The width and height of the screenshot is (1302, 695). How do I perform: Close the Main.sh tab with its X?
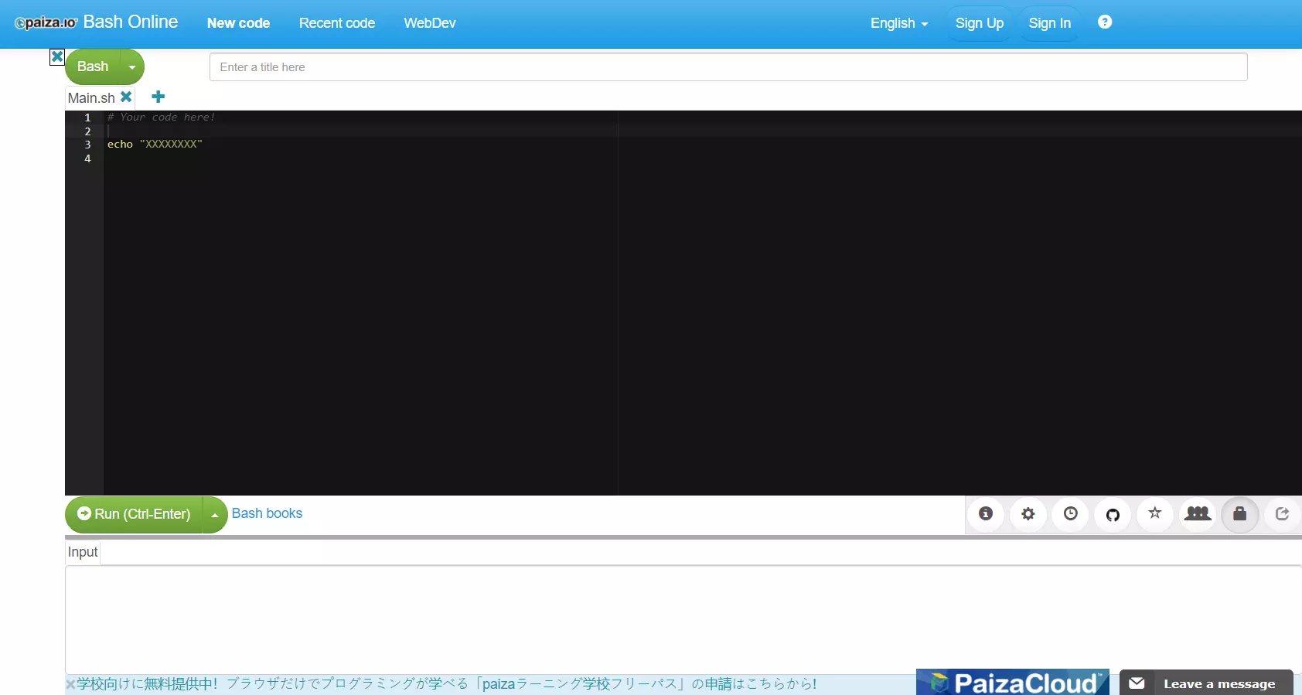[x=126, y=97]
